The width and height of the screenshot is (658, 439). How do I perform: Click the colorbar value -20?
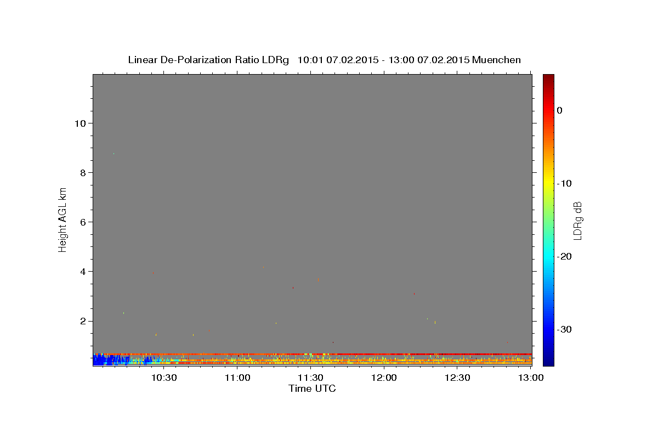tap(565, 256)
